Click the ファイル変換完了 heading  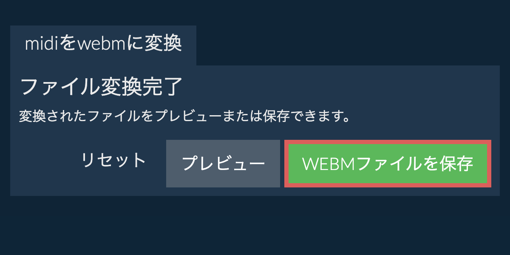click(x=102, y=87)
